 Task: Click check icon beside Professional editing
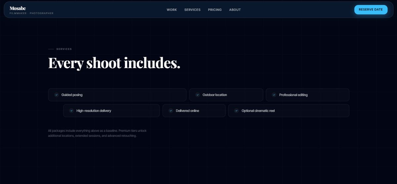coord(274,95)
